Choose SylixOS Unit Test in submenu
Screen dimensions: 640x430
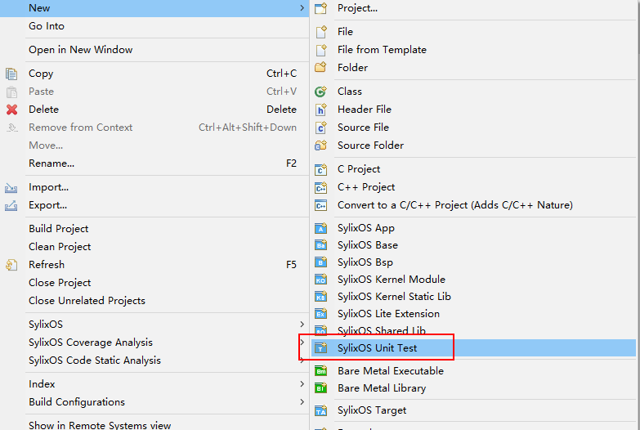[473, 348]
